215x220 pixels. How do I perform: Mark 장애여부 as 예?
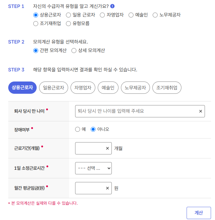(x=78, y=129)
